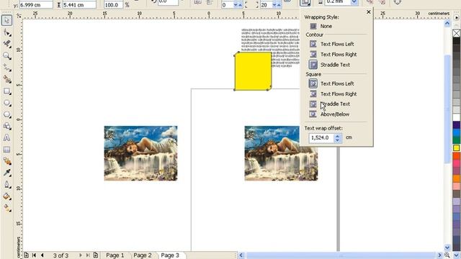Pick the red-orange swatch in the palette
The width and height of the screenshot is (461, 259).
point(456,155)
